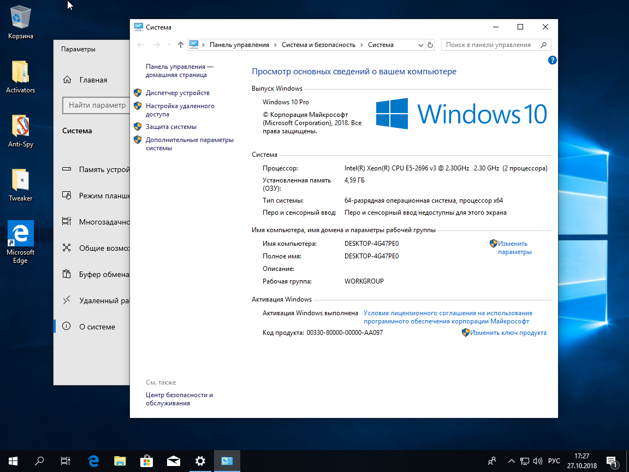The width and height of the screenshot is (629, 472).
Task: Click 'Изменить ключ продукта' link
Action: tap(508, 333)
